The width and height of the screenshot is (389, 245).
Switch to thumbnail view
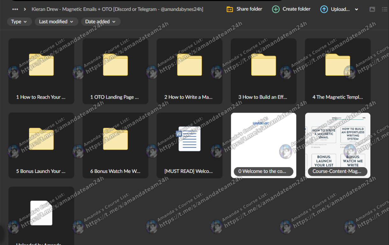click(x=372, y=9)
